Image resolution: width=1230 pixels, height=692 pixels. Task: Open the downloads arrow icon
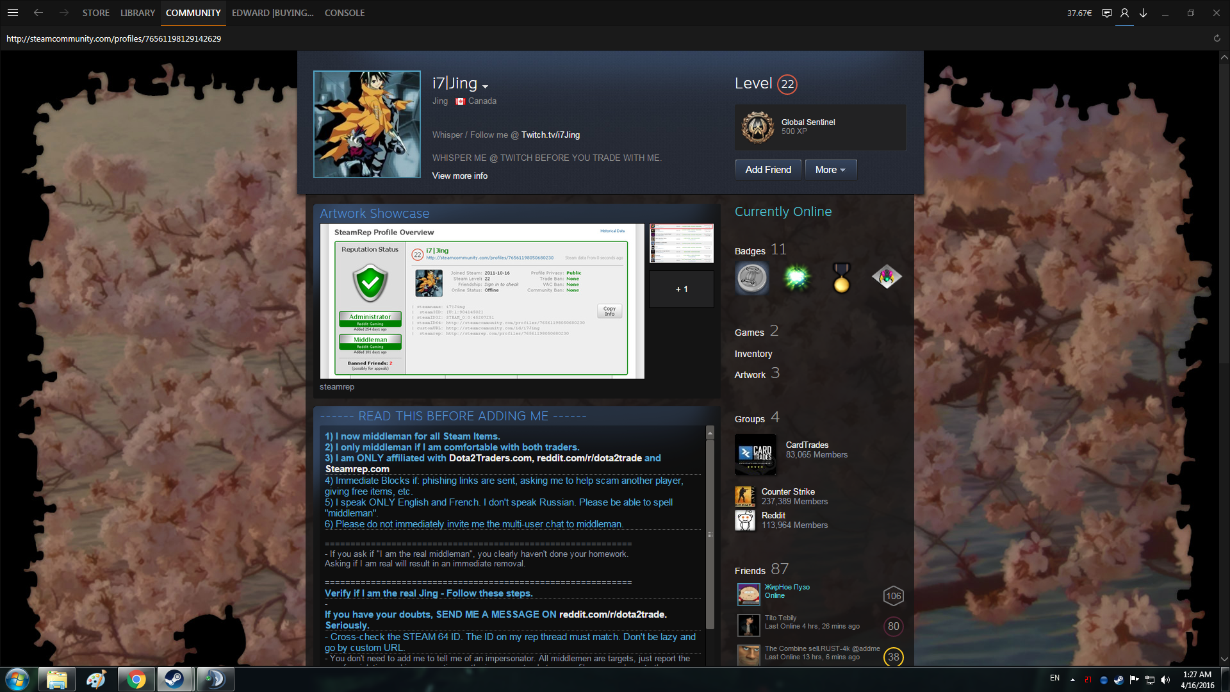[1143, 13]
